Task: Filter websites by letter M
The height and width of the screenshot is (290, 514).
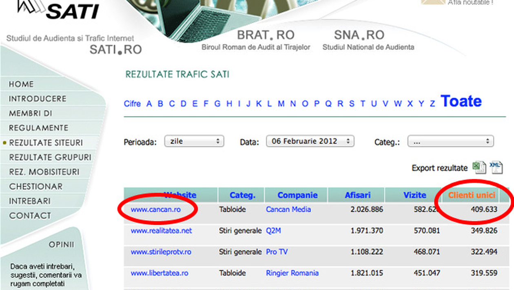Action: coord(281,104)
